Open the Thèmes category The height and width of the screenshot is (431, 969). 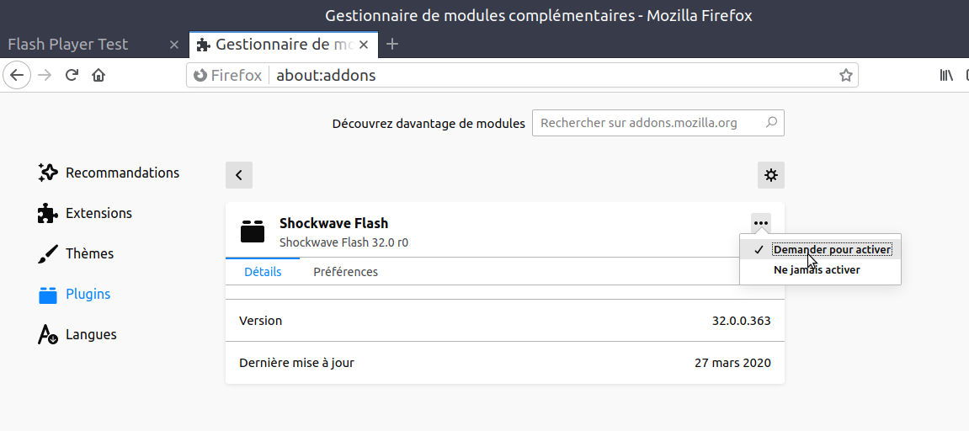[x=88, y=253]
